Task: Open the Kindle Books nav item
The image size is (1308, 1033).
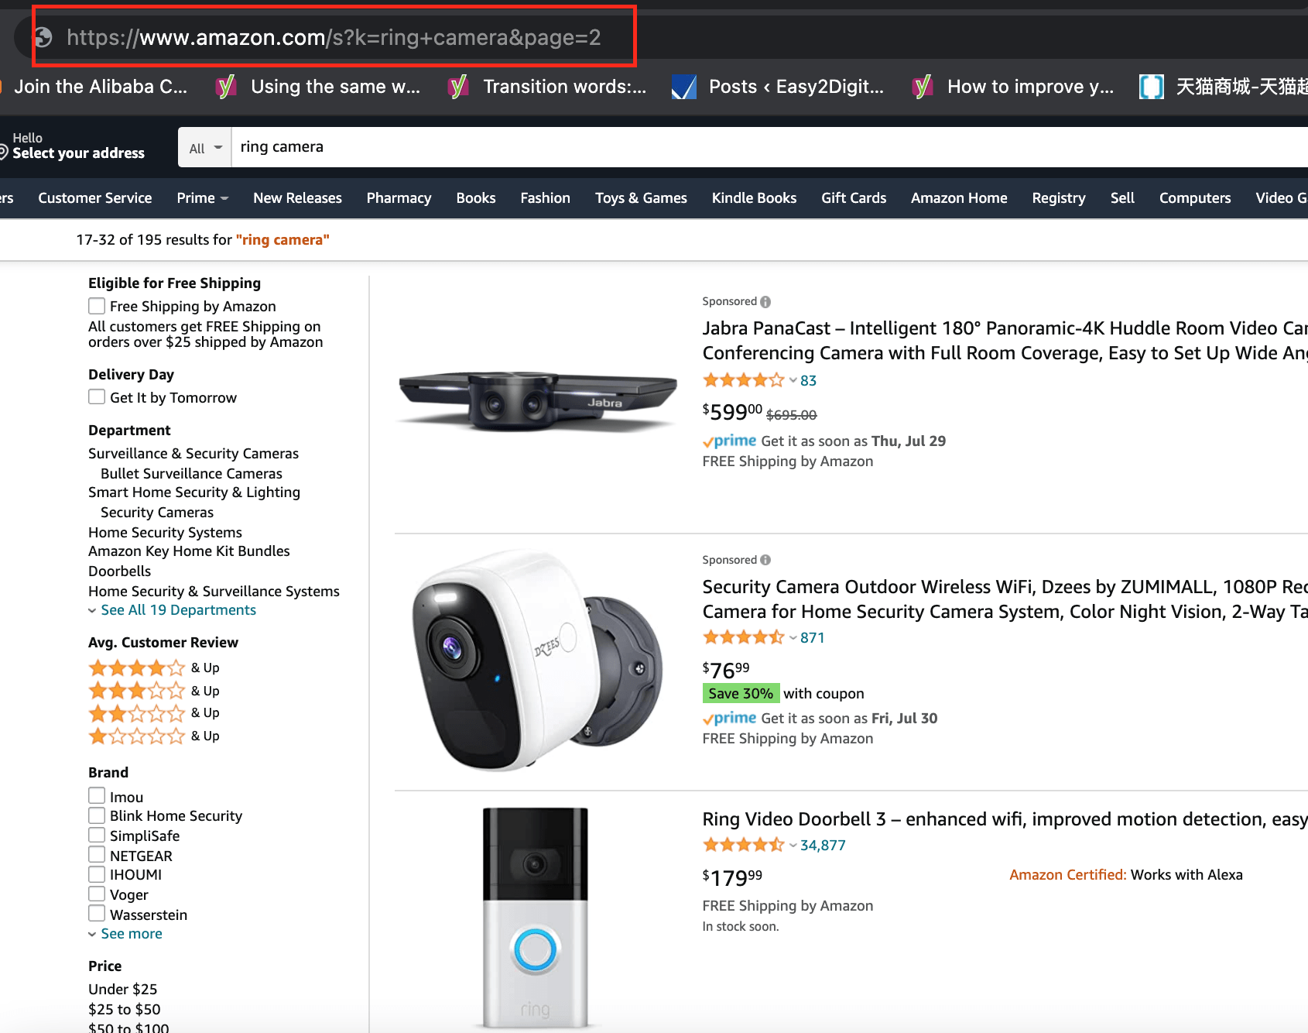Action: (754, 198)
